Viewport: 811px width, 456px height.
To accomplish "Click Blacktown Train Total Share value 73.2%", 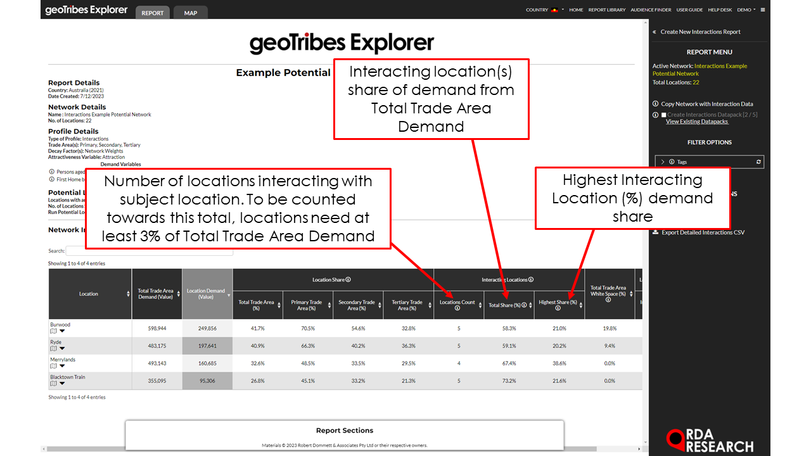I will [x=509, y=381].
